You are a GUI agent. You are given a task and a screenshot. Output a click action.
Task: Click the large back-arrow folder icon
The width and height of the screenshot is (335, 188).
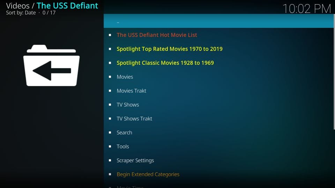point(52,65)
